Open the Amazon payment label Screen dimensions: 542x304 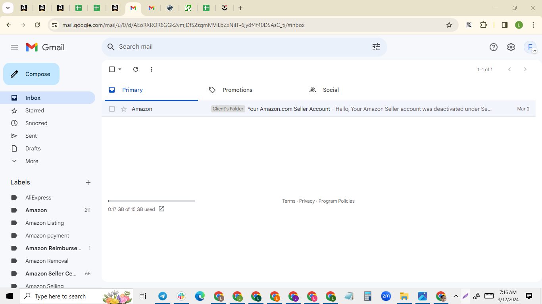[48, 236]
